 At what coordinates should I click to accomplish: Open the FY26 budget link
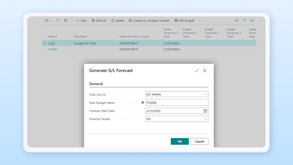click(52, 43)
